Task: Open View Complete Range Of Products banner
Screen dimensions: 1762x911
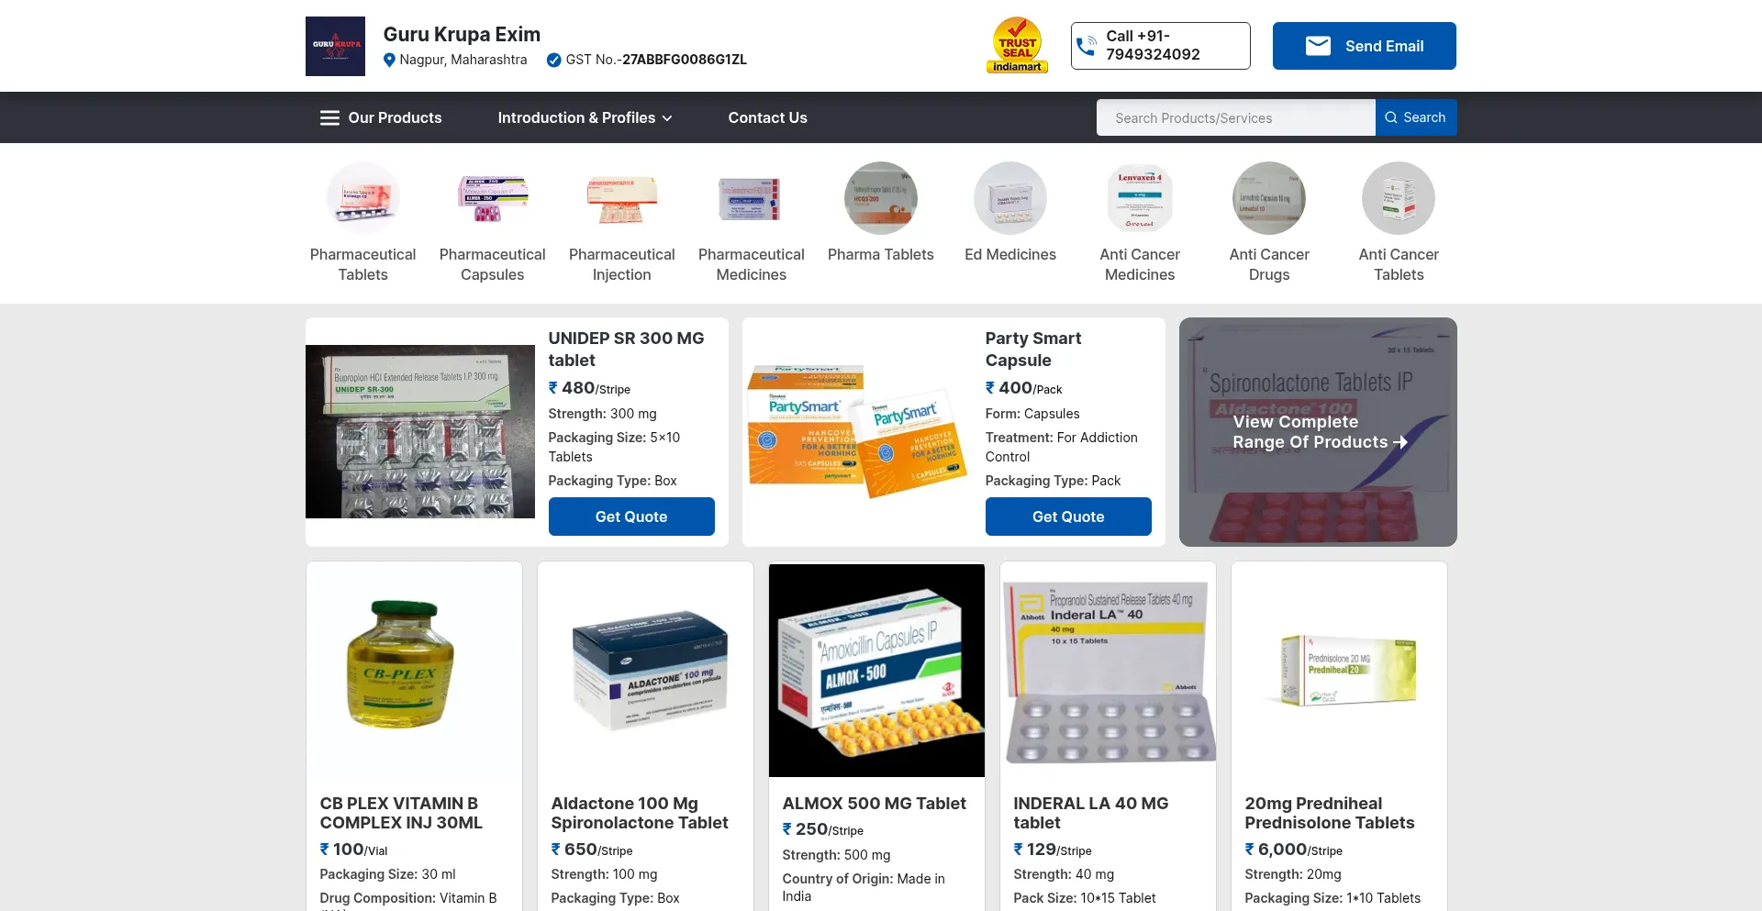Action: (x=1318, y=432)
